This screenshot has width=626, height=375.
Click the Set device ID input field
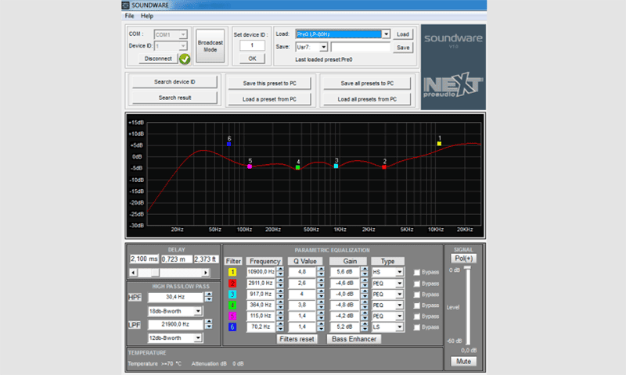pos(252,45)
